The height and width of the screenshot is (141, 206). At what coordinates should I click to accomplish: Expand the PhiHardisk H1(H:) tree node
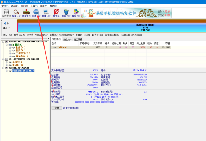(7, 71)
